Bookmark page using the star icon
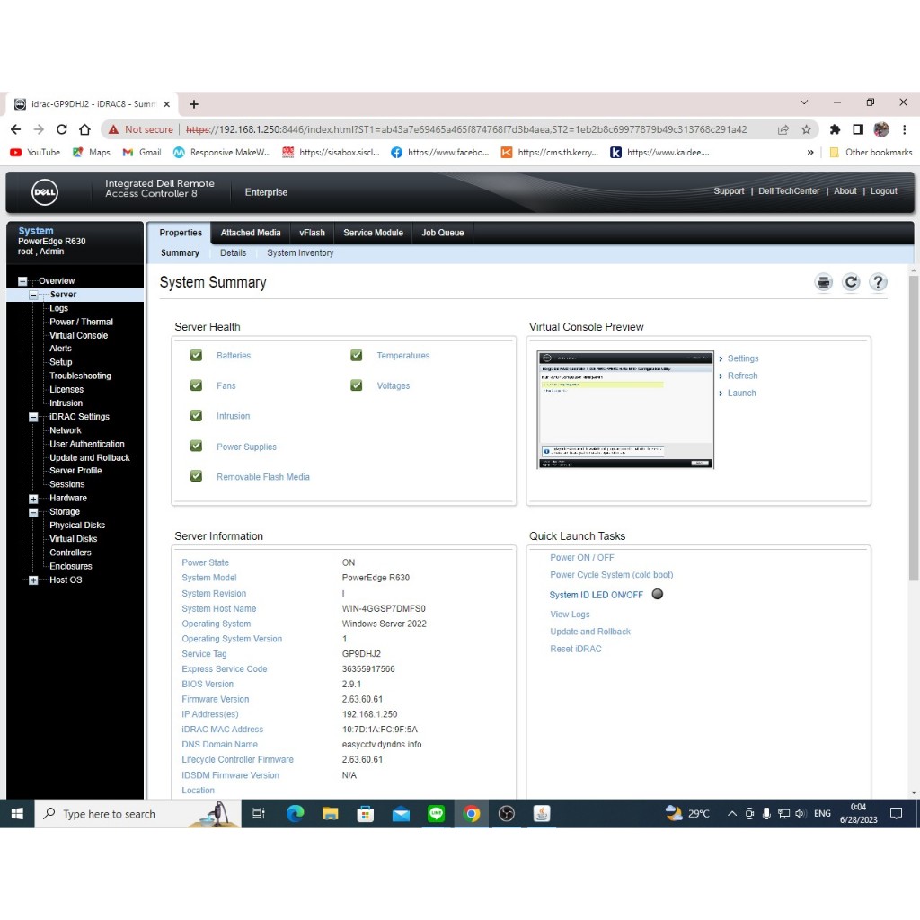The width and height of the screenshot is (920, 920). (806, 129)
